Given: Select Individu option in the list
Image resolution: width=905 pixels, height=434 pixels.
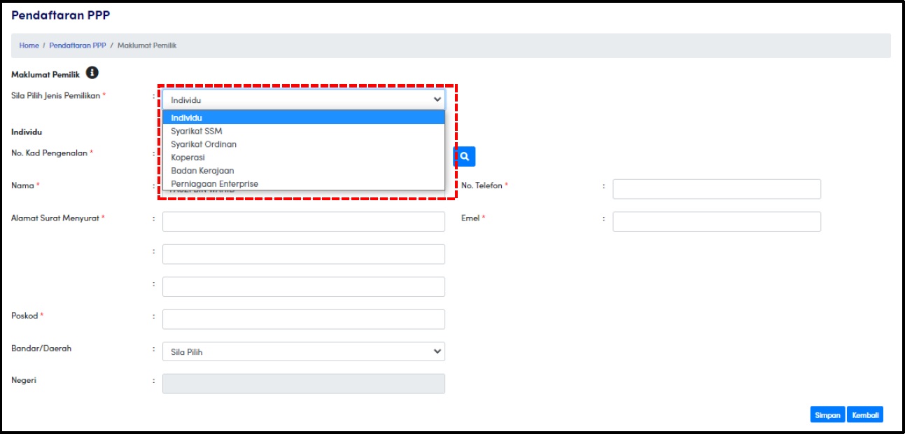Looking at the screenshot, I should 304,118.
